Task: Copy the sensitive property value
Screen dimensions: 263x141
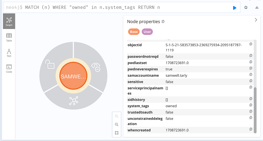Action: [x=251, y=81]
